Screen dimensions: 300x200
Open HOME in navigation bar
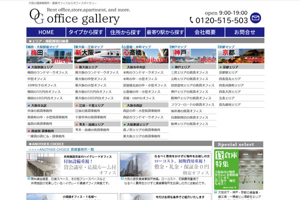[x=46, y=32]
